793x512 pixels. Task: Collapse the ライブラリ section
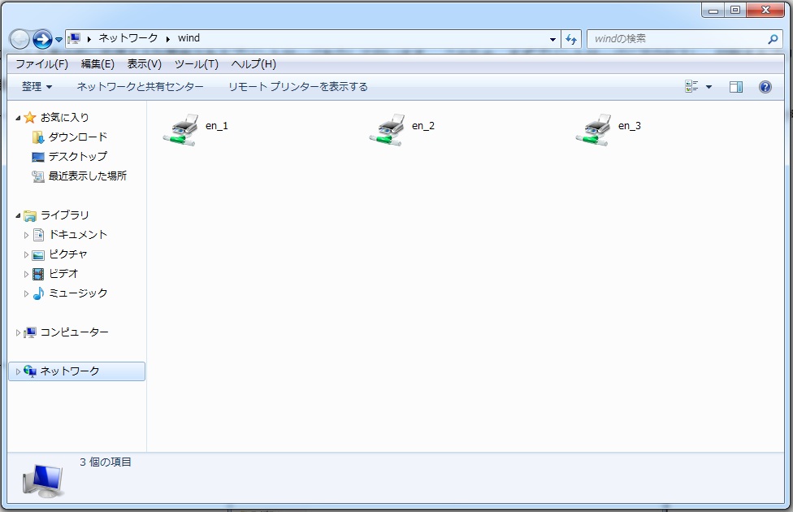pos(18,215)
